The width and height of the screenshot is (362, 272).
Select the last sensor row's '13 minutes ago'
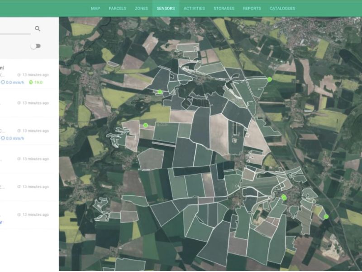point(36,214)
